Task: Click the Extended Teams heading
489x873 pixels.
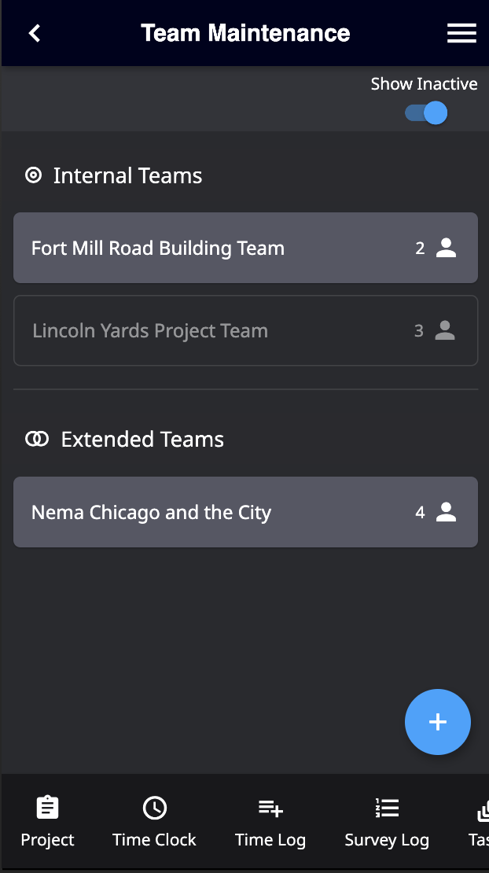Action: 142,440
